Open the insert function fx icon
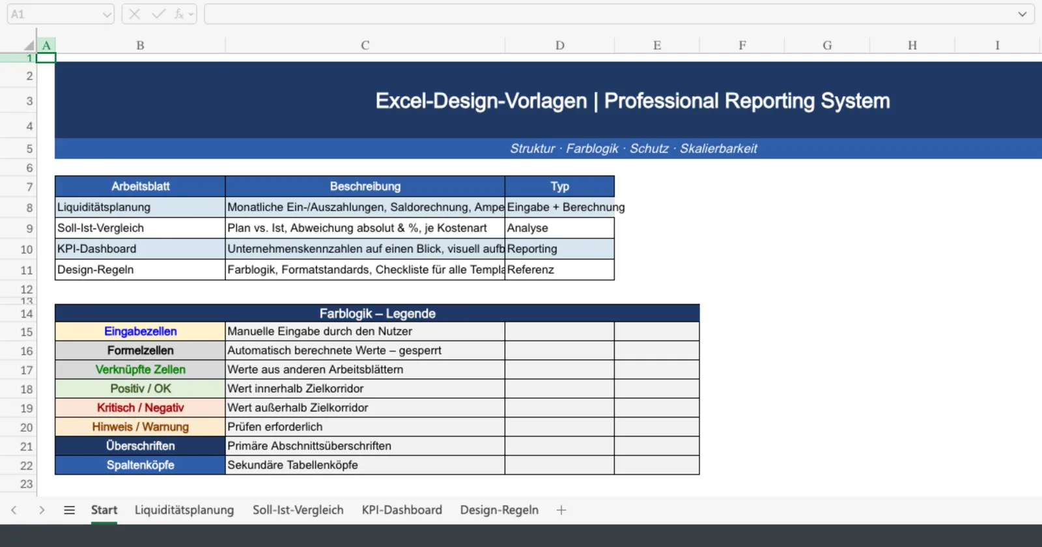The image size is (1042, 547). [179, 14]
